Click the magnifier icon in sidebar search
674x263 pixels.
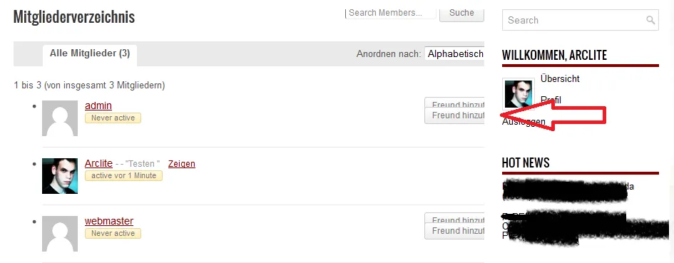click(650, 20)
